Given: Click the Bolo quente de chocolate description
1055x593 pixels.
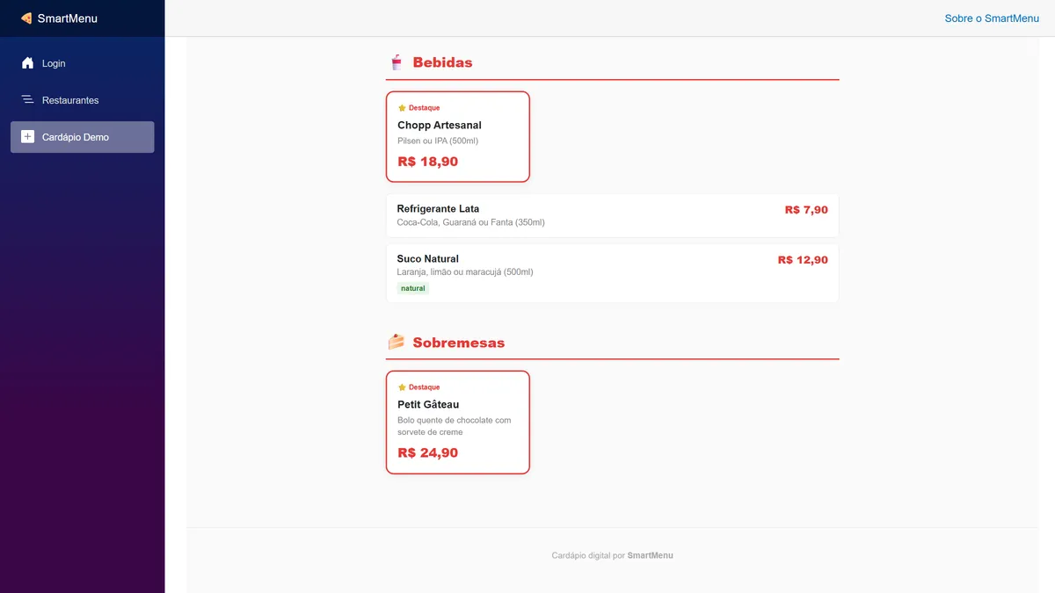Looking at the screenshot, I should [455, 426].
